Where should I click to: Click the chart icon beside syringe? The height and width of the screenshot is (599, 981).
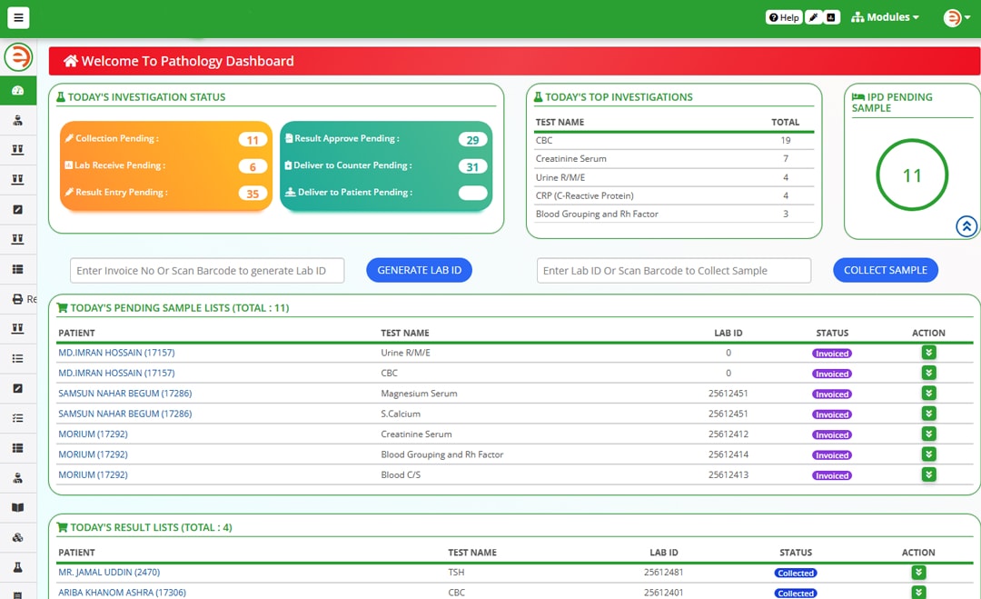coord(831,17)
